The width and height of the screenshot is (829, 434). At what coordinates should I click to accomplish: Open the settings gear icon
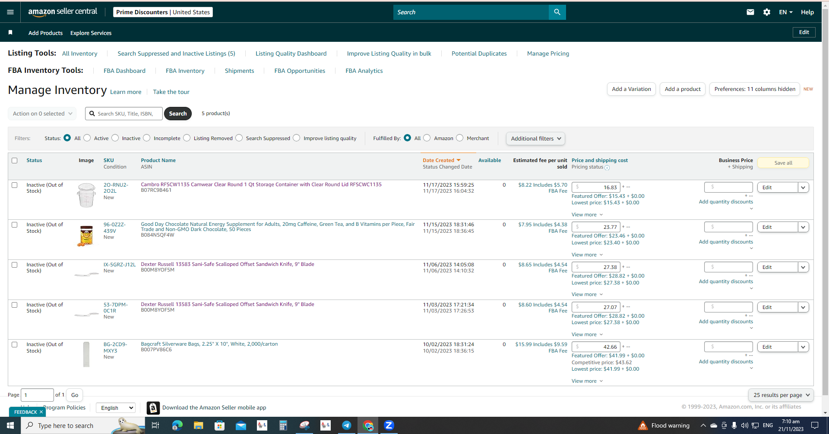(x=767, y=12)
